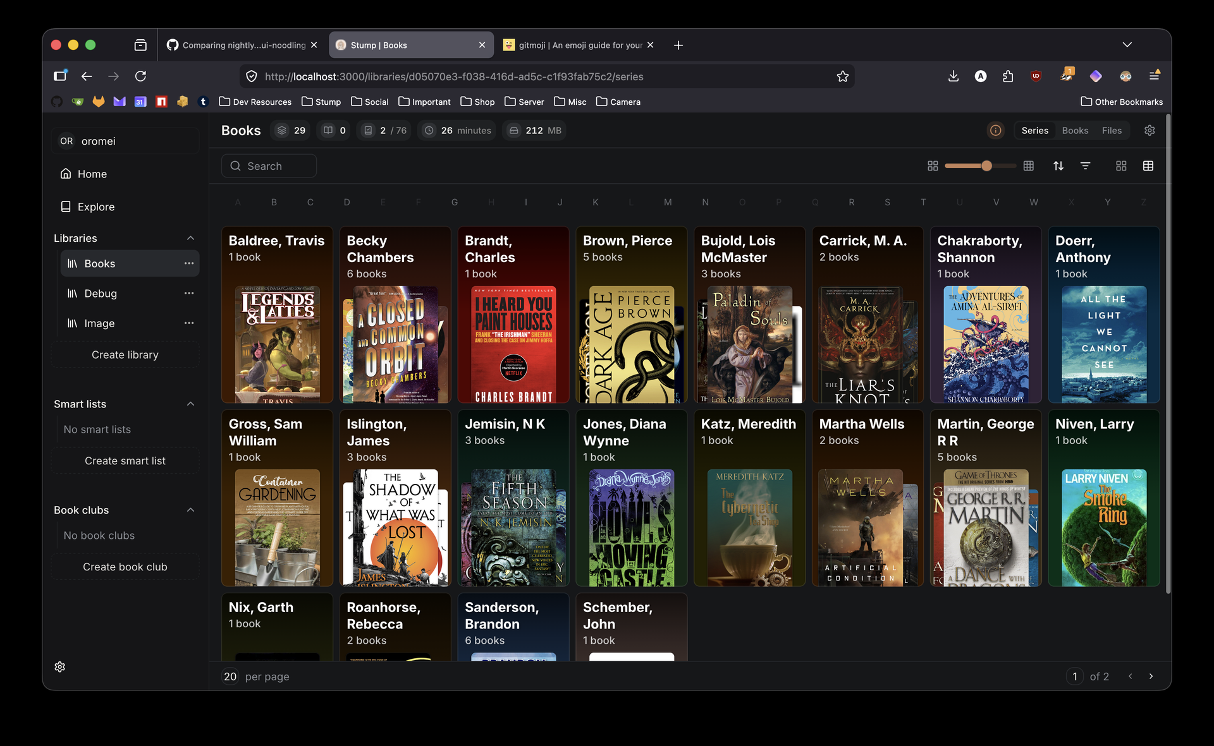Switch to the Series tab
This screenshot has height=746, width=1214.
pyautogui.click(x=1035, y=131)
